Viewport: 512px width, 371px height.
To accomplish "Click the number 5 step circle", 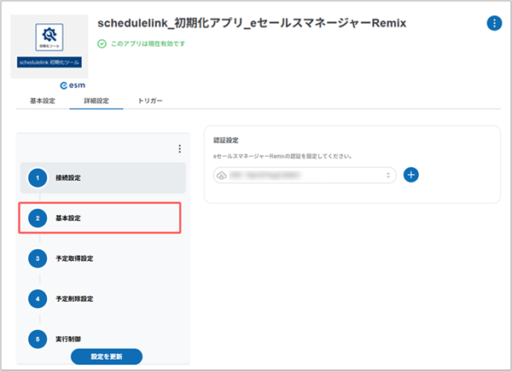I will (x=38, y=339).
